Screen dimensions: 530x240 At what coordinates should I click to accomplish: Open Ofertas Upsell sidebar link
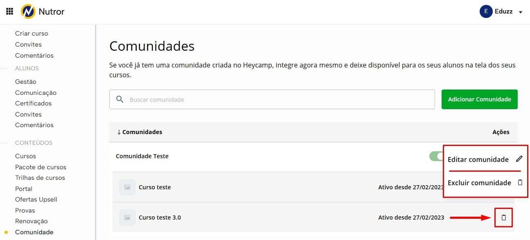(x=36, y=200)
